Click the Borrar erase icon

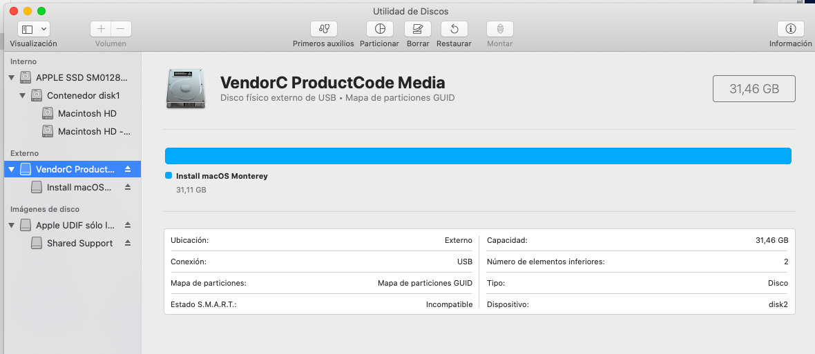(418, 29)
